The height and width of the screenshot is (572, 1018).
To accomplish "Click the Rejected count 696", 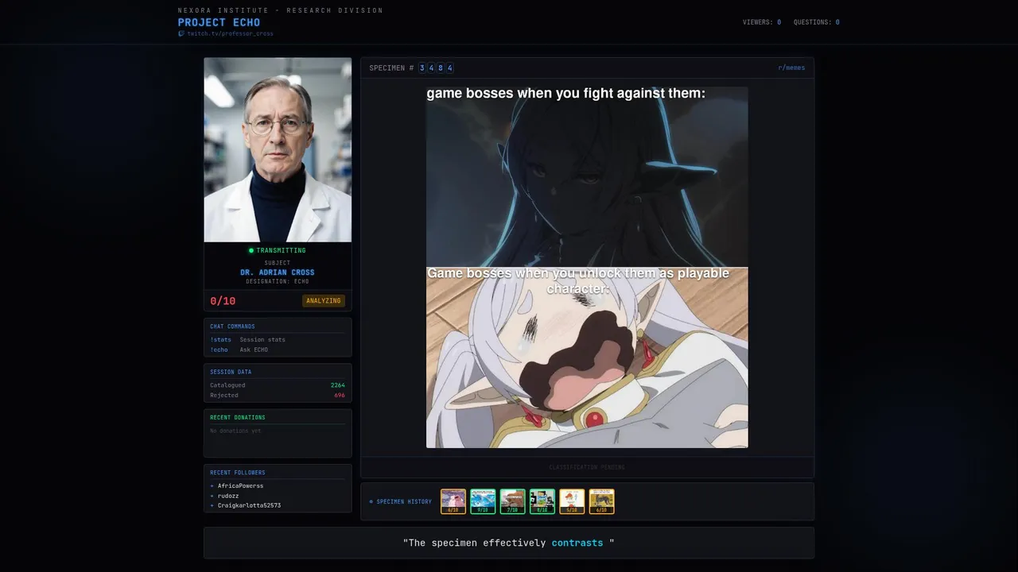I will [x=340, y=396].
